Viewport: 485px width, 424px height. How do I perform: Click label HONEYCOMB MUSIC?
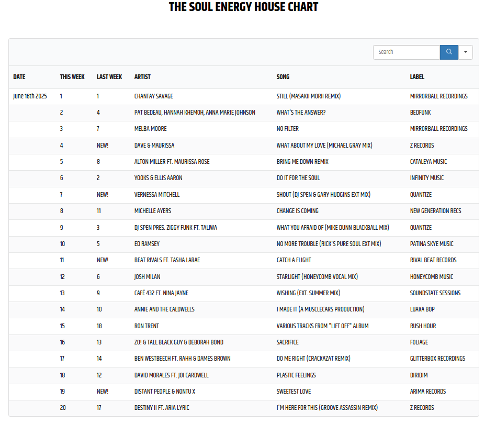click(432, 277)
